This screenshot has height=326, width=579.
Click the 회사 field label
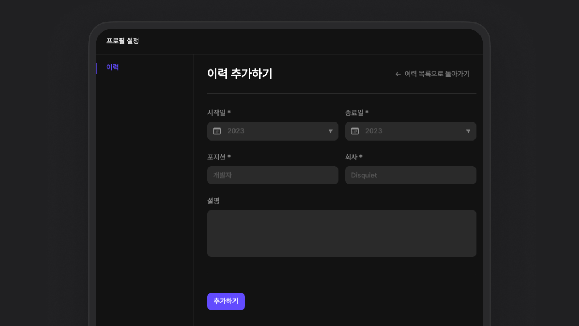[x=351, y=157]
